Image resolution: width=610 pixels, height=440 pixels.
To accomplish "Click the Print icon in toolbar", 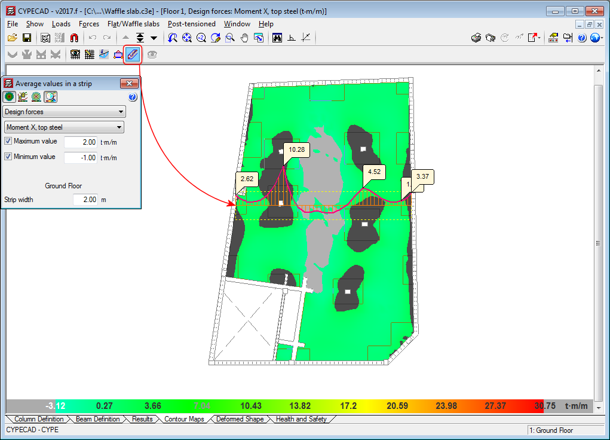I will tap(476, 38).
